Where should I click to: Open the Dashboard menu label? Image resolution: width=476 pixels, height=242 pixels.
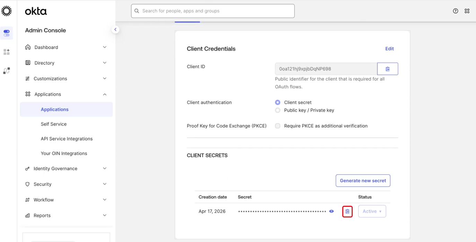point(46,47)
